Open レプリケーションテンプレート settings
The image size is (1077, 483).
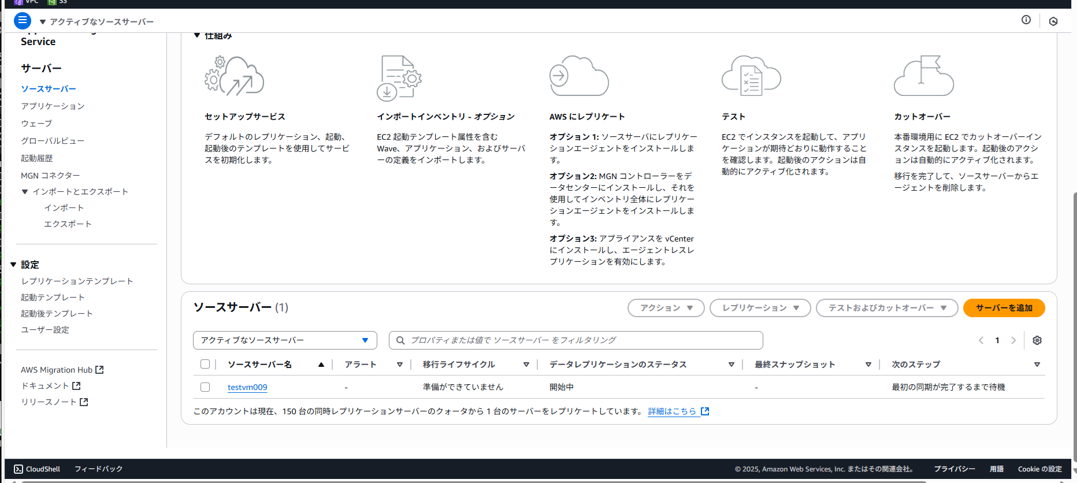click(77, 281)
